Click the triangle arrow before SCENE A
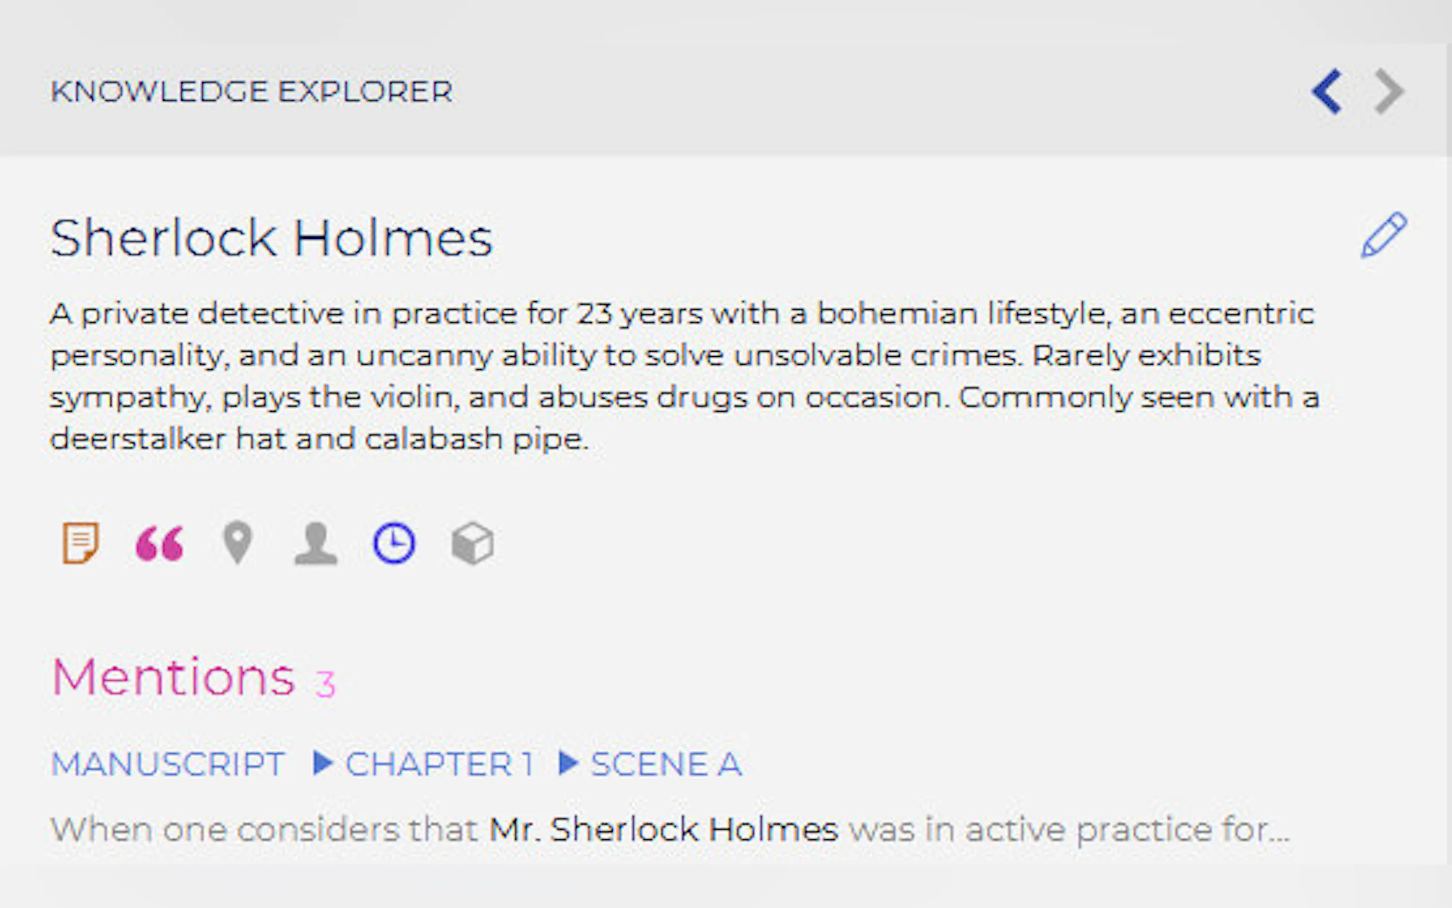This screenshot has width=1452, height=908. [x=568, y=763]
